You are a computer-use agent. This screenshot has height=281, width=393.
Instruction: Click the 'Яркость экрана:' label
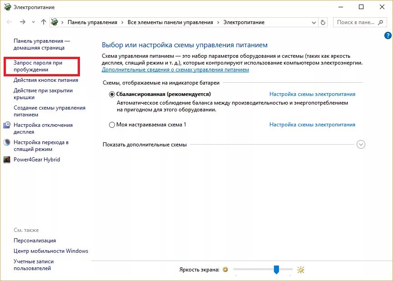[199, 270]
